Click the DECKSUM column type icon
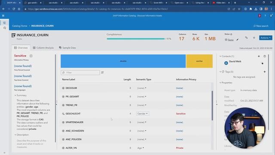Image resolution: width=275 pixels, height=155 pixels. [x=63, y=88]
